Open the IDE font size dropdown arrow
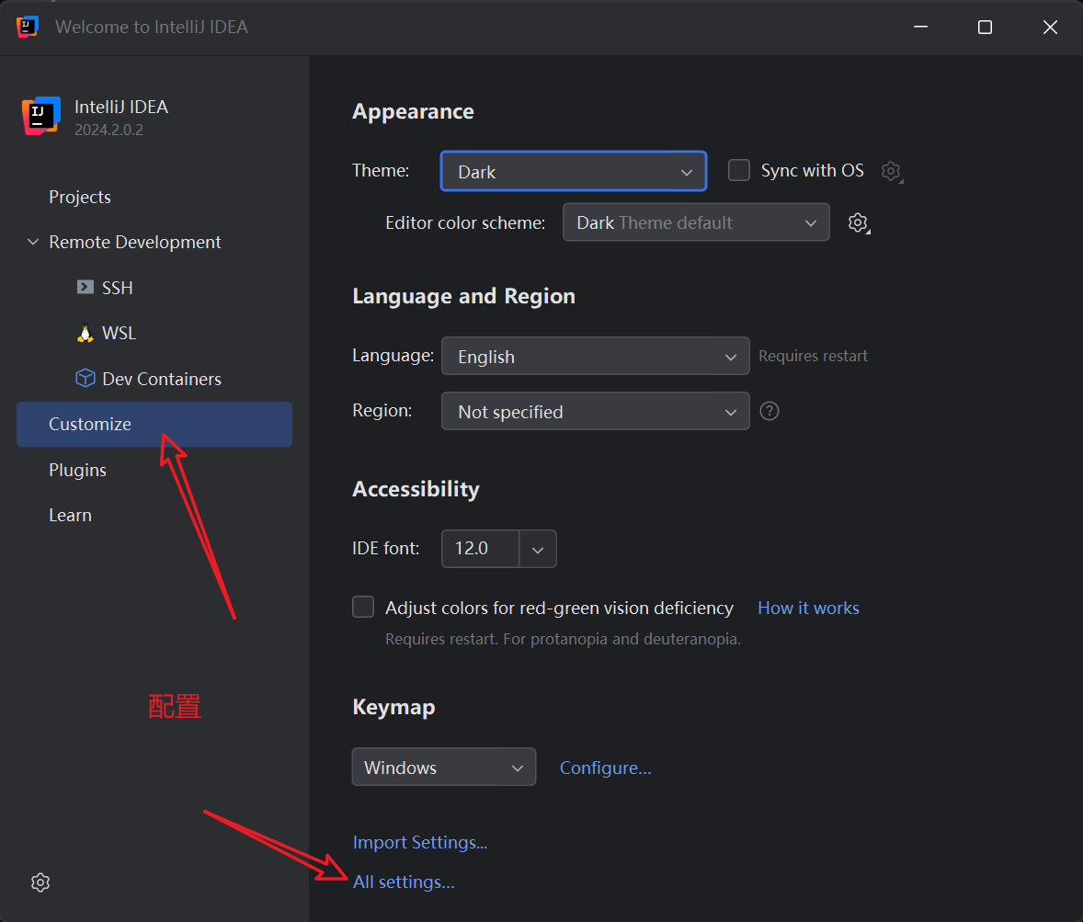This screenshot has width=1083, height=922. coord(538,549)
